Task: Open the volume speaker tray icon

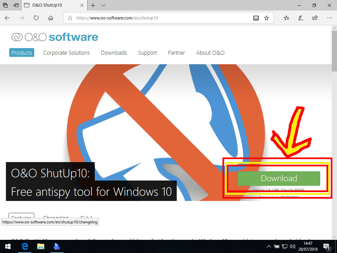Action: click(x=292, y=246)
